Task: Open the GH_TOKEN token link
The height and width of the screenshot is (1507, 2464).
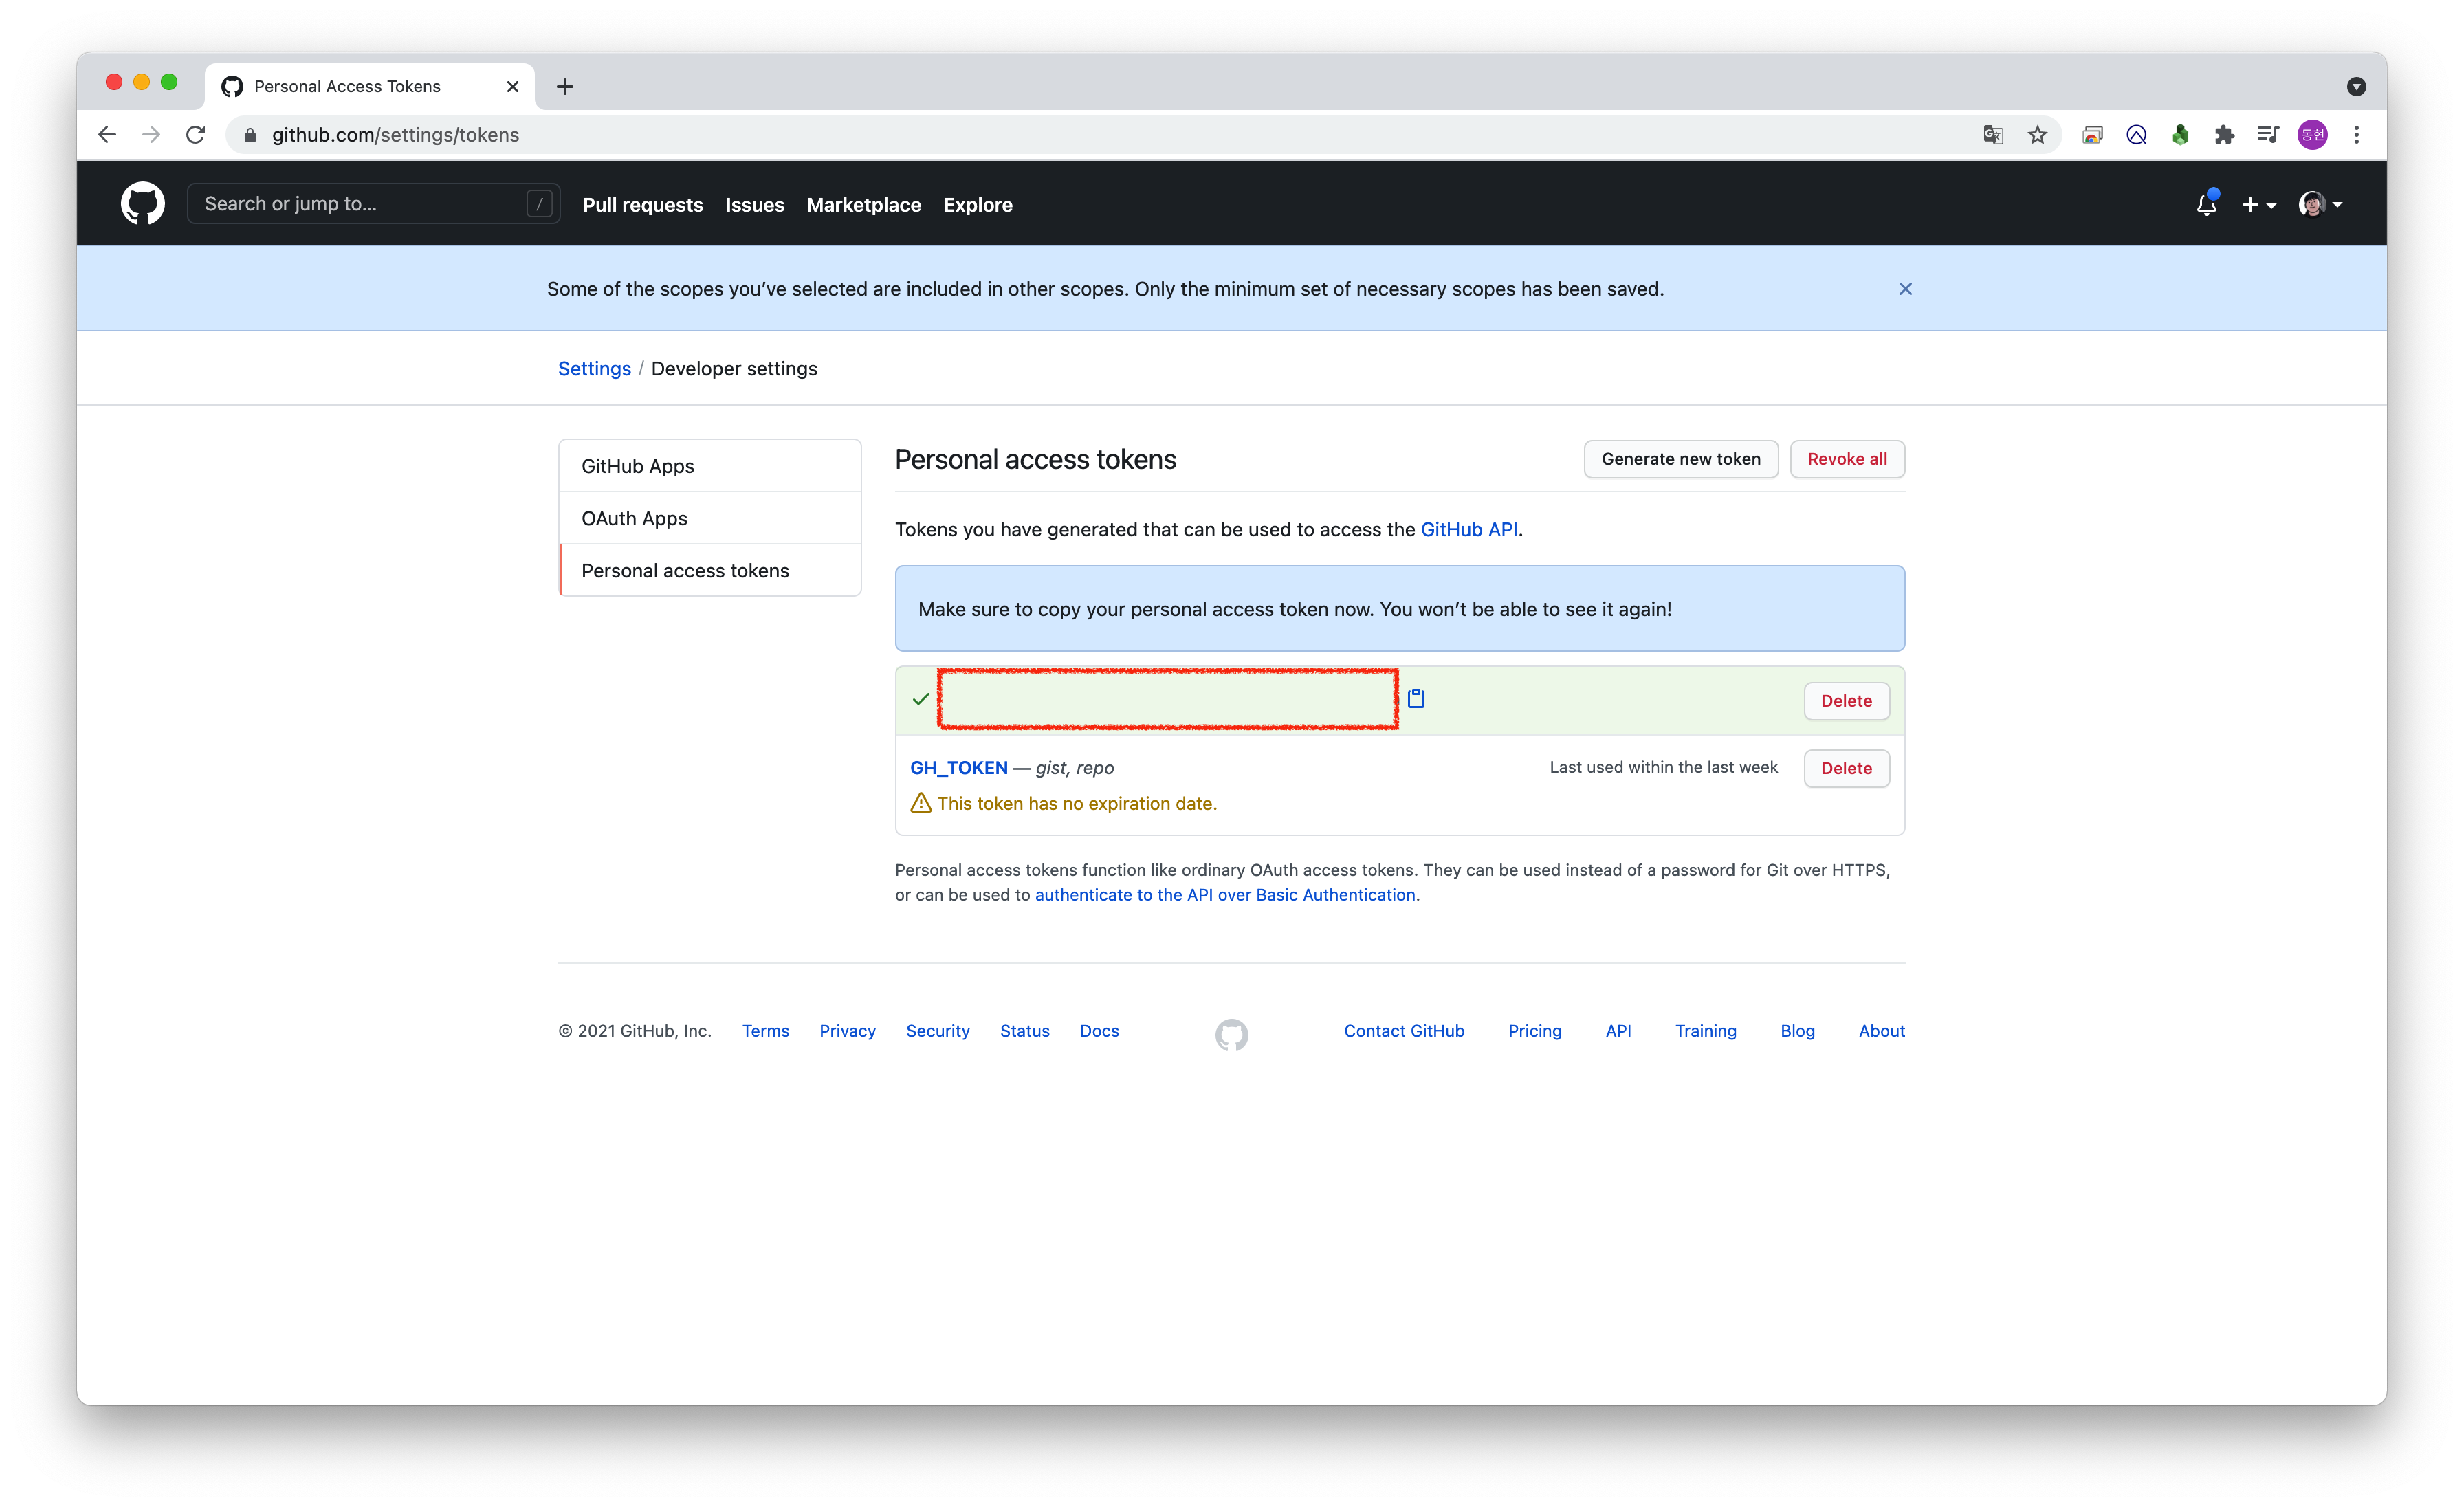Action: 958,768
